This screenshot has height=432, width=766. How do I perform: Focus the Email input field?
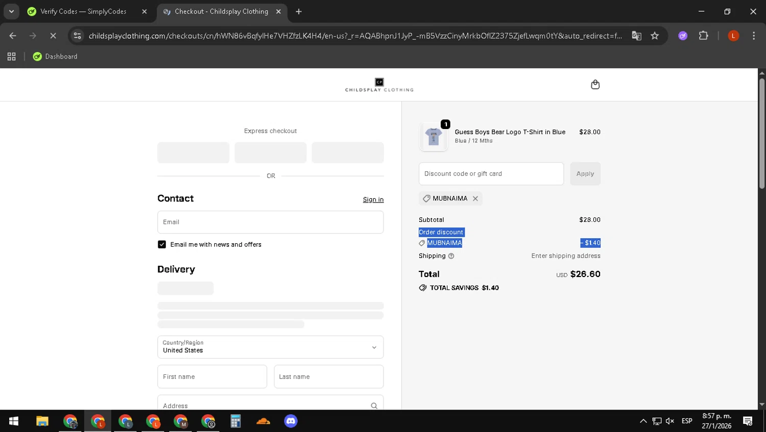coord(270,222)
